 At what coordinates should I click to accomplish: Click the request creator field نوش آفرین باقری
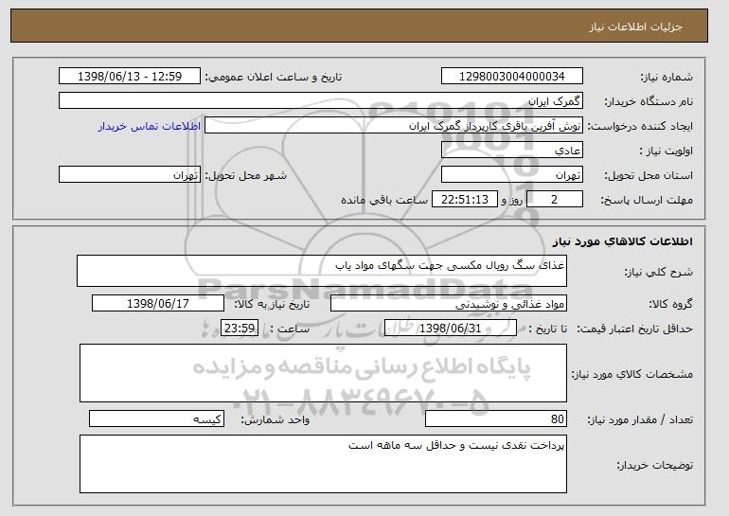pyautogui.click(x=394, y=126)
